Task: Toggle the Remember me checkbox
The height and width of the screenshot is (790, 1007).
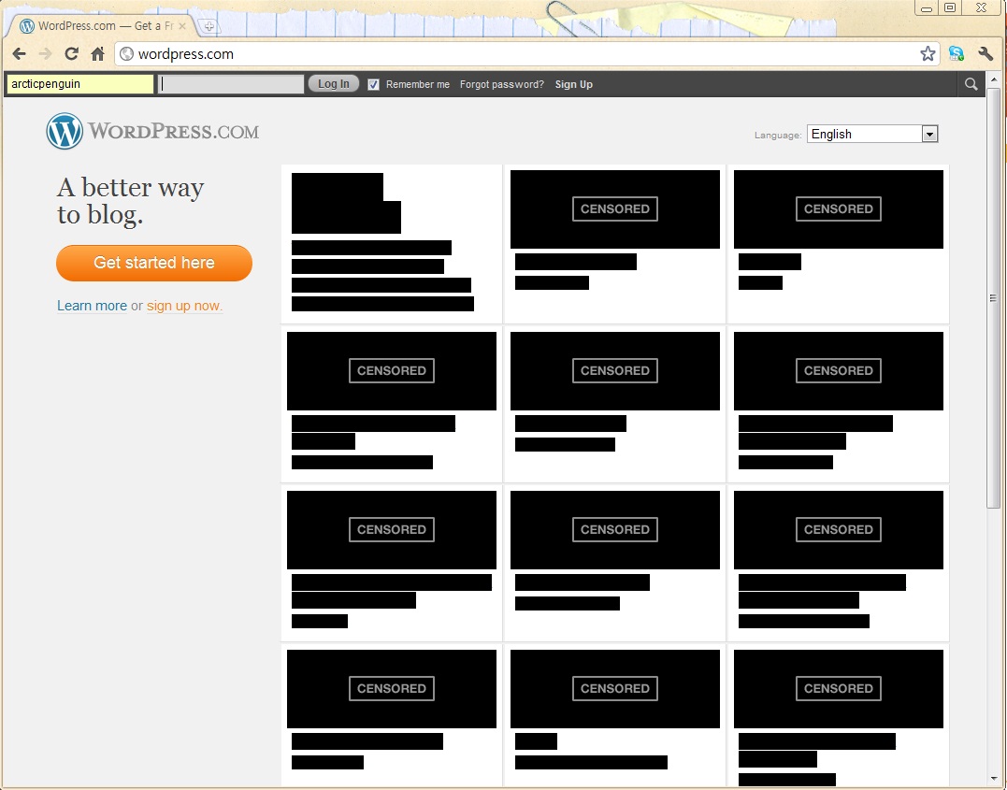Action: 374,84
